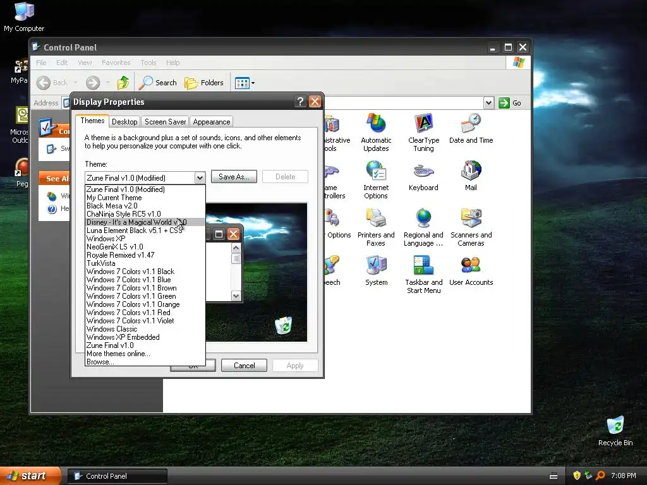Open the Date and Time icon
Image resolution: width=647 pixels, height=485 pixels.
(x=471, y=129)
